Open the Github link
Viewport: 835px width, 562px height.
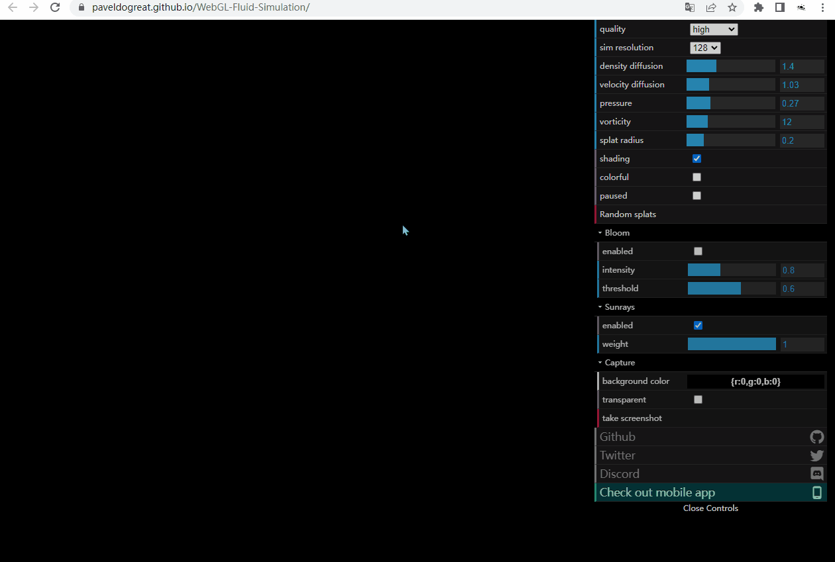coord(711,437)
